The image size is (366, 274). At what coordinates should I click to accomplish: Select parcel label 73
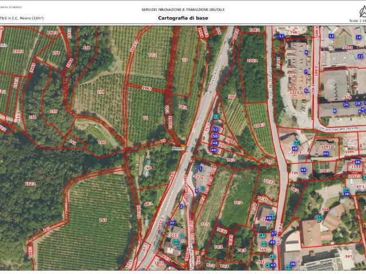click(185, 60)
